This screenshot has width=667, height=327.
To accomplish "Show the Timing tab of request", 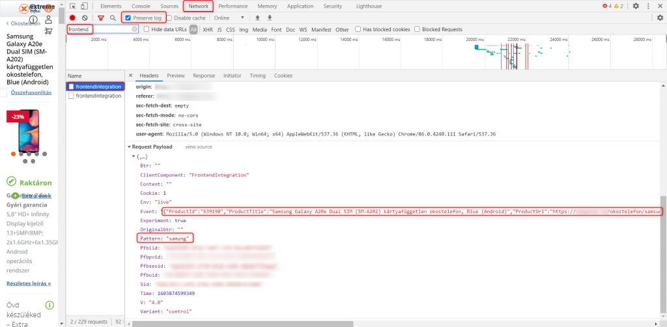I will click(x=257, y=76).
